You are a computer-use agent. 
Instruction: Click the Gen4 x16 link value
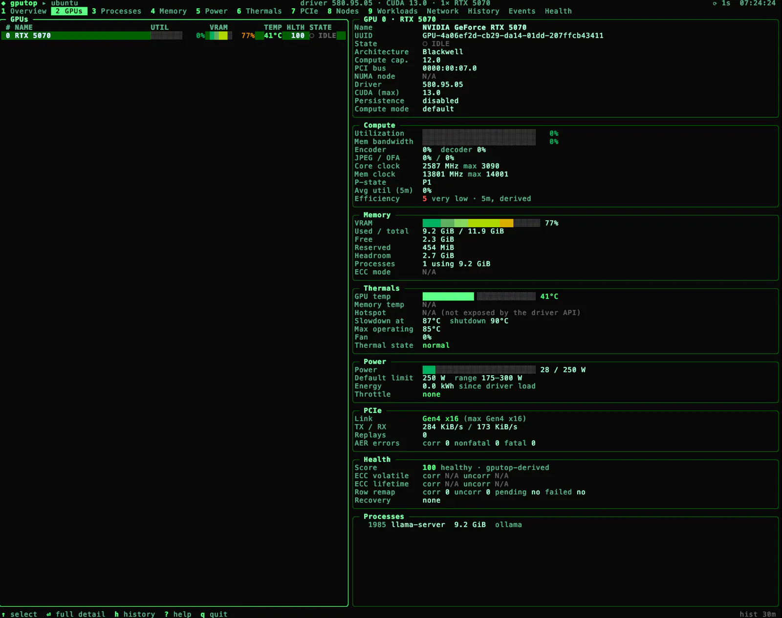(x=440, y=419)
